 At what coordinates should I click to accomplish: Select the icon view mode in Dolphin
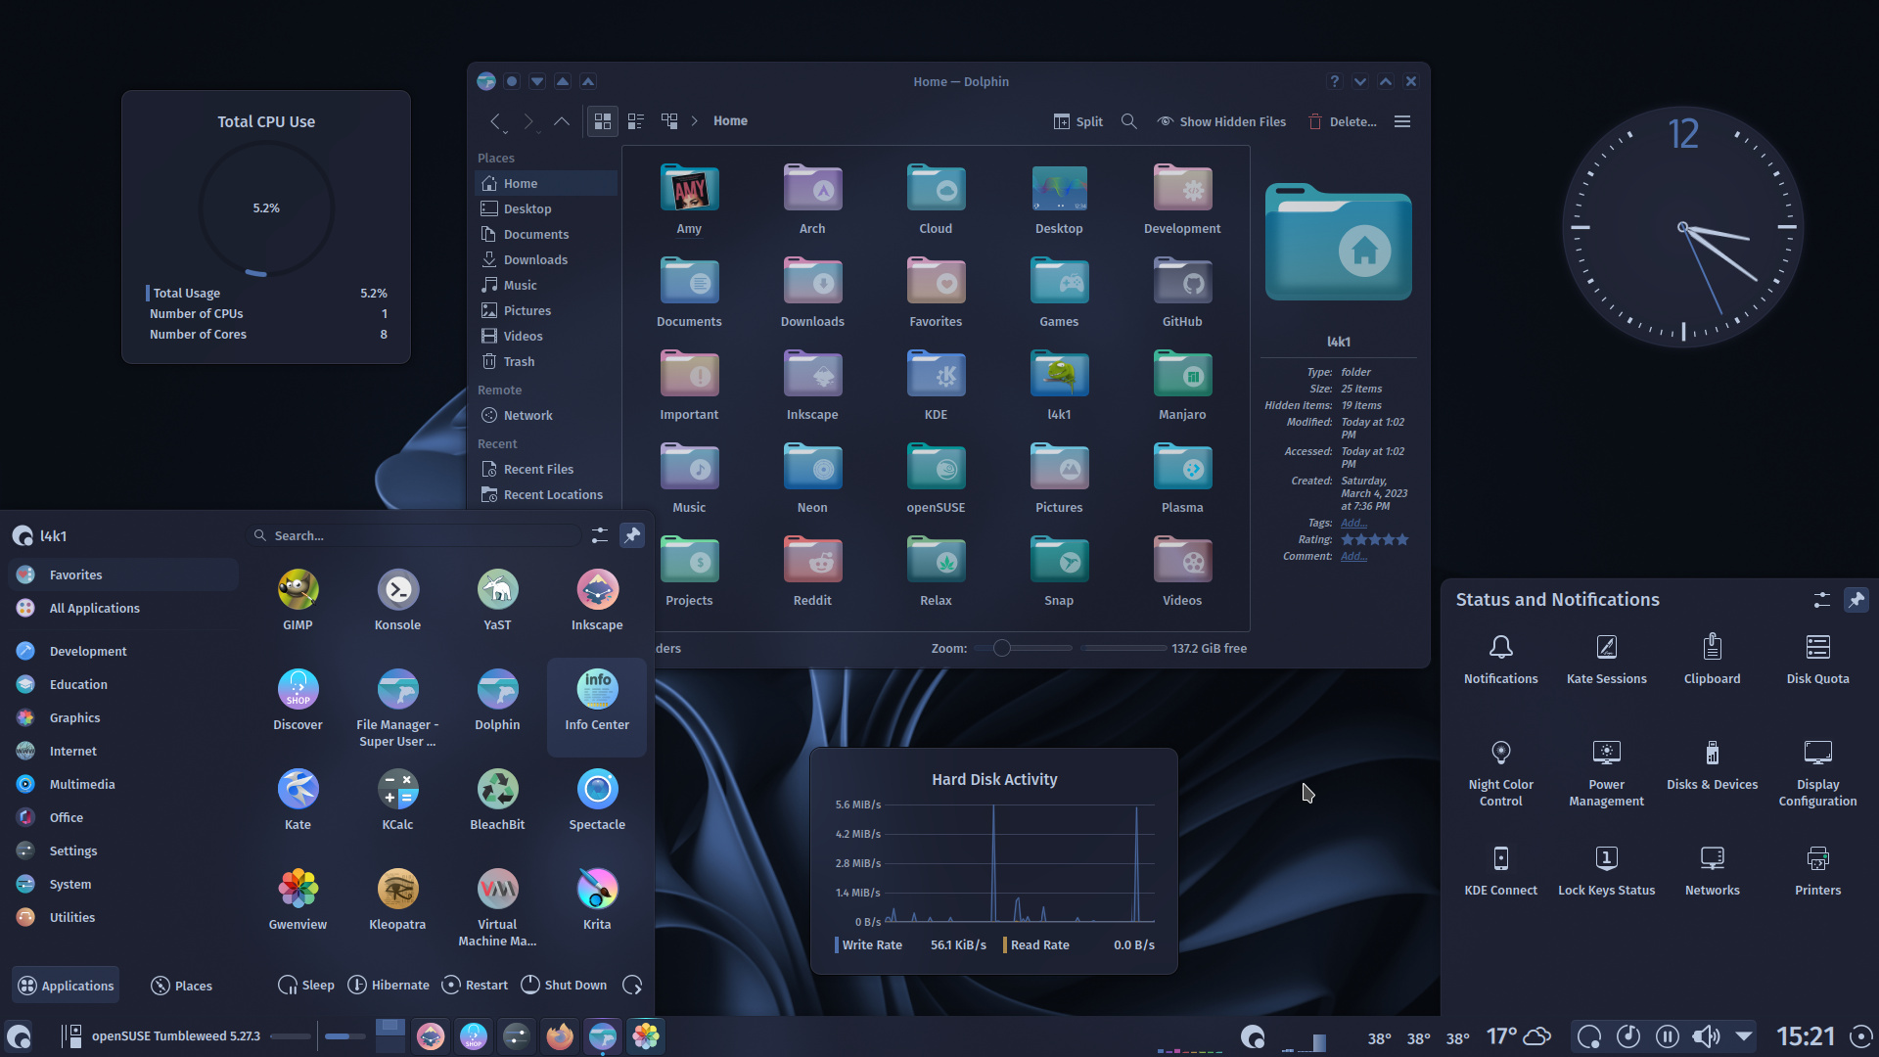tap(602, 120)
